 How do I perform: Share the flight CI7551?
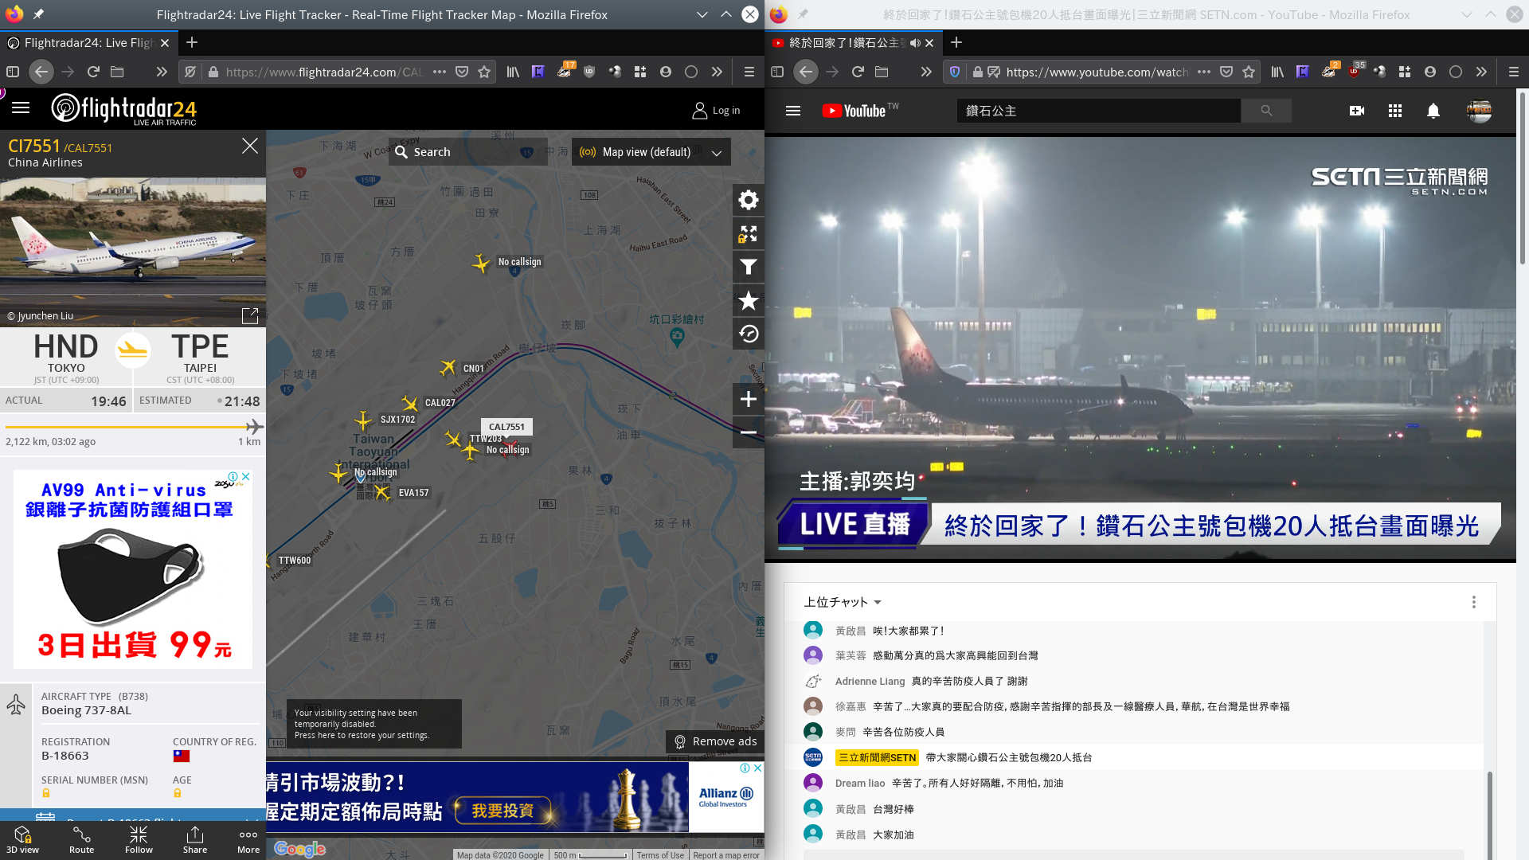coord(195,839)
